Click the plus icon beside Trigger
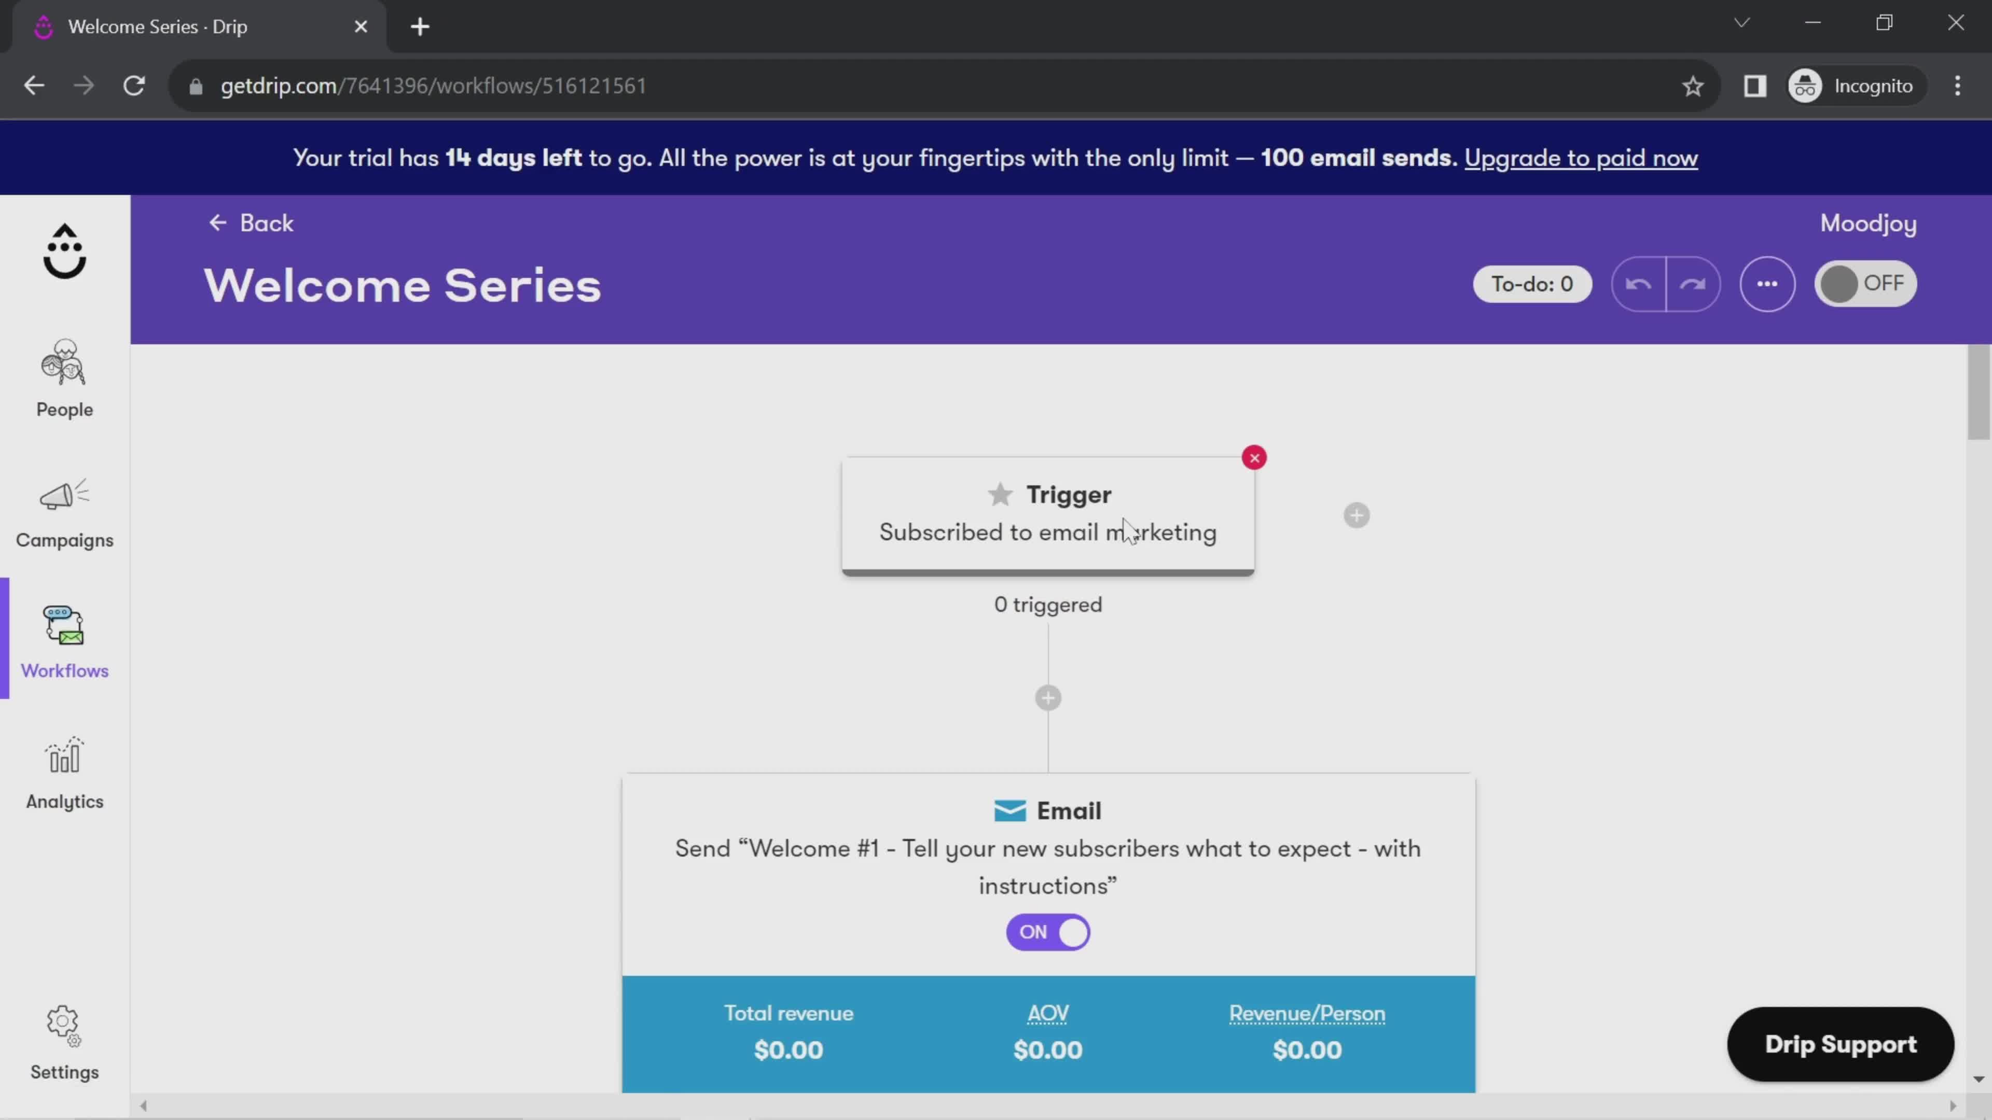This screenshot has height=1120, width=1992. [x=1356, y=514]
